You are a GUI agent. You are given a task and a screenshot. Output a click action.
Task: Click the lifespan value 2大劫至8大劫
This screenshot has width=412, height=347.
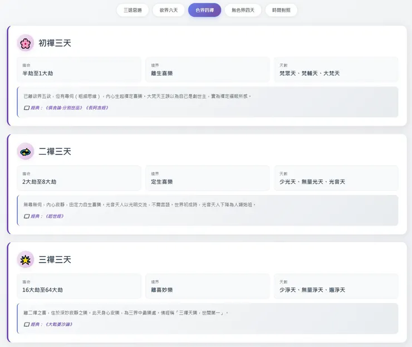(x=40, y=182)
